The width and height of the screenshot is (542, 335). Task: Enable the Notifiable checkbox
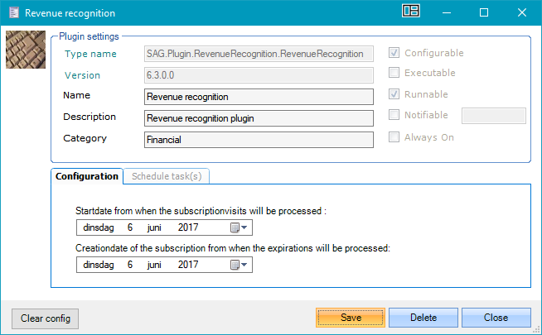395,115
